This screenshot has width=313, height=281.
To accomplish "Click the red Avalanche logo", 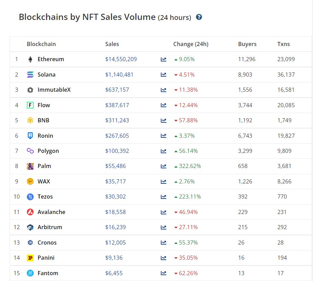I will point(30,212).
